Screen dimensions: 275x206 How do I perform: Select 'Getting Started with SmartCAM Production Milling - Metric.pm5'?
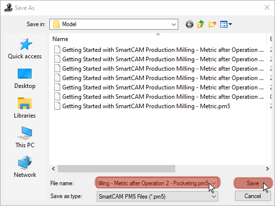tap(146, 106)
